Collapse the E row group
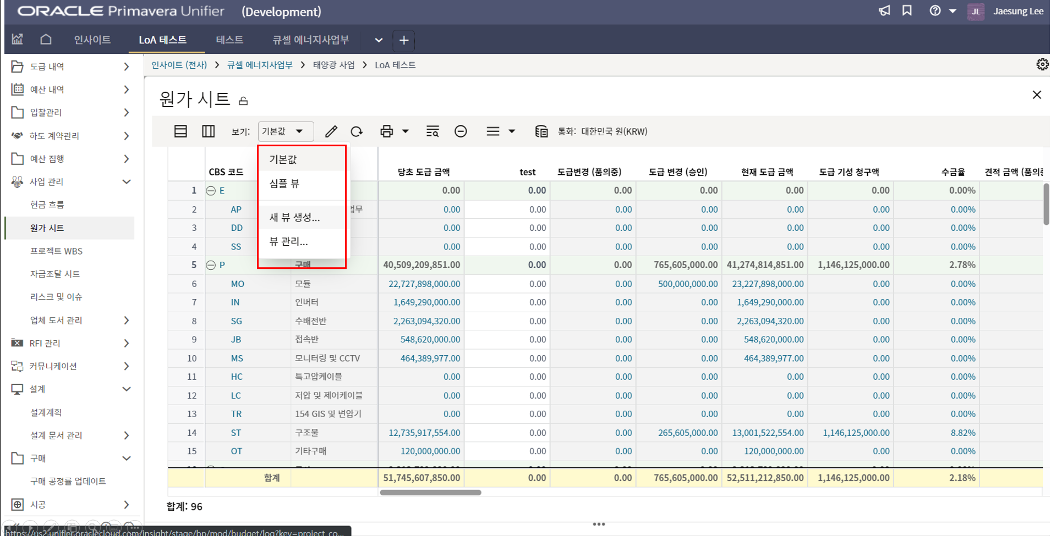Screen dimensions: 1051x536 pos(211,191)
